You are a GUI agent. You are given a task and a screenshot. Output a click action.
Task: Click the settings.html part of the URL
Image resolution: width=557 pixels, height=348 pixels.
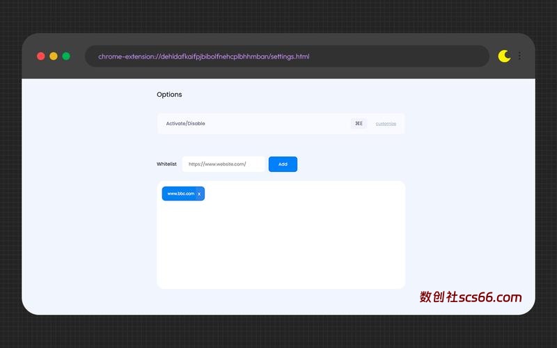(x=289, y=56)
